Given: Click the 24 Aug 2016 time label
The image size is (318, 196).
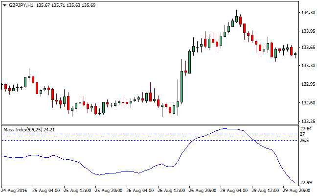Looking at the screenshot, I should pos(15,190).
